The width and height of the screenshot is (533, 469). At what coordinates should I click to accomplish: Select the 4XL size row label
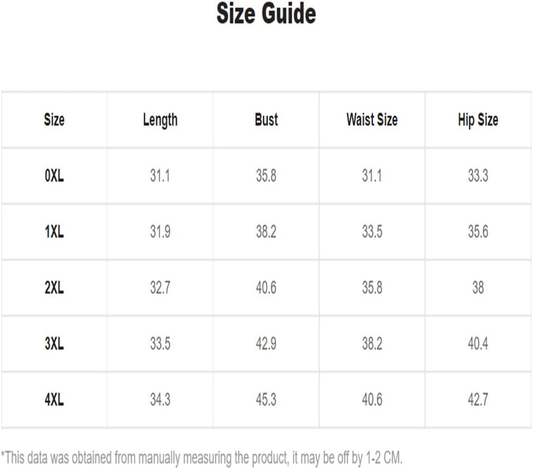(x=54, y=400)
